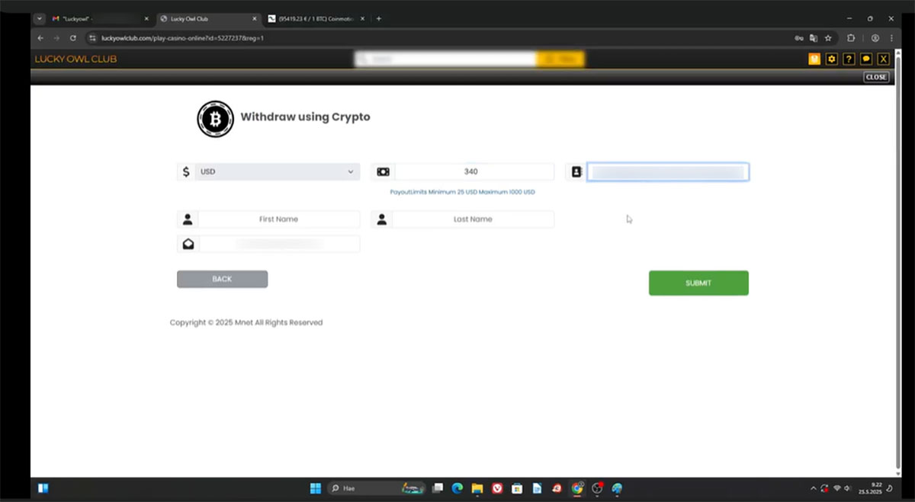The height and width of the screenshot is (502, 915).
Task: Click the First Name input field
Action: point(278,219)
